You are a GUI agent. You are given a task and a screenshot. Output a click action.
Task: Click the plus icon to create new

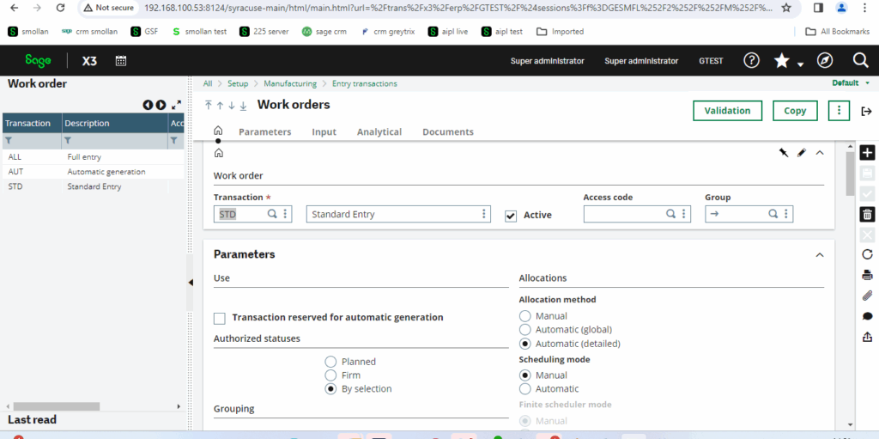pos(867,152)
